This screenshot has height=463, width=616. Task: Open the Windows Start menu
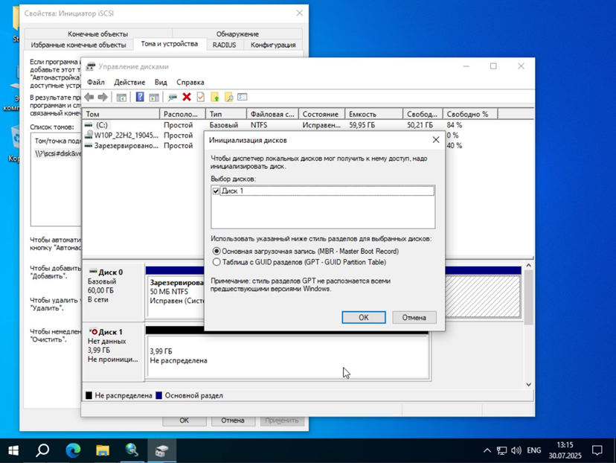click(x=13, y=450)
